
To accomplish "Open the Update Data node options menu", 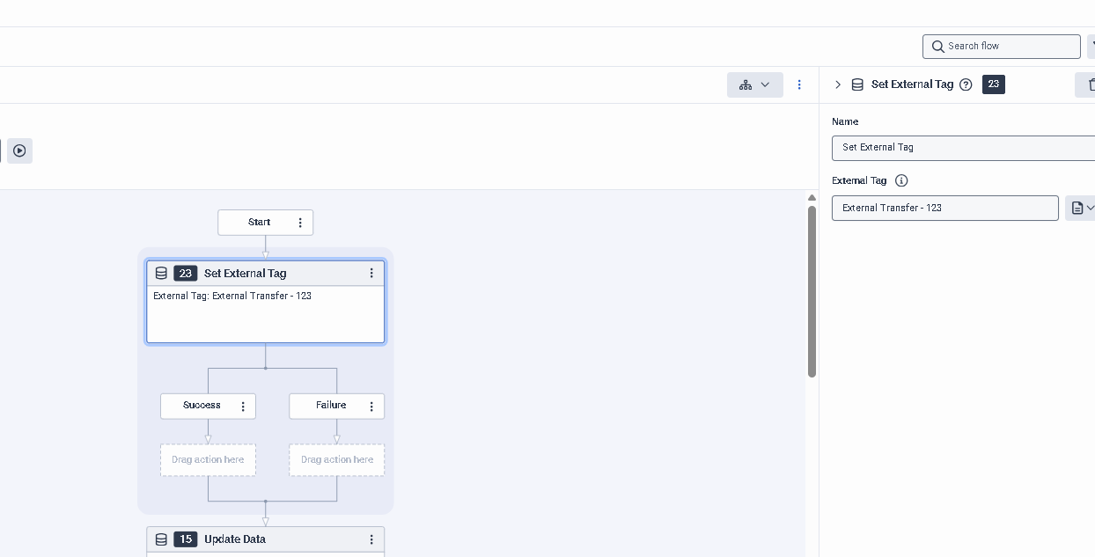I will coord(371,539).
